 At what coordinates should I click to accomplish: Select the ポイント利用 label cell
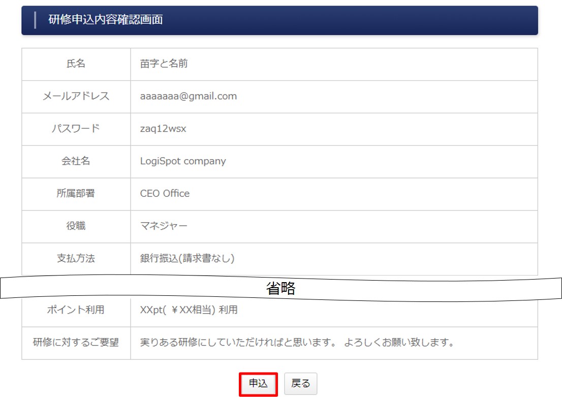[76, 310]
